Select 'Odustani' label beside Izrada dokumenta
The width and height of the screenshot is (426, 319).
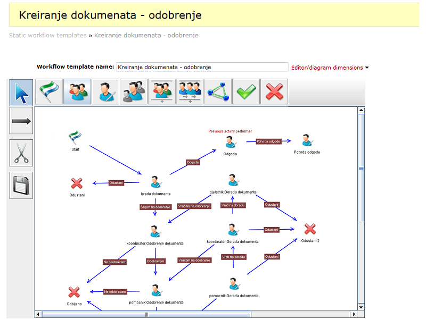click(x=116, y=183)
